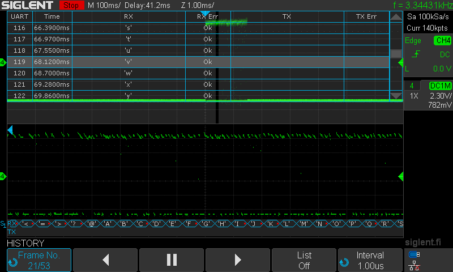The image size is (453, 272).
Task: Click the decoded 'M' packet on bus
Action: [x=304, y=224]
